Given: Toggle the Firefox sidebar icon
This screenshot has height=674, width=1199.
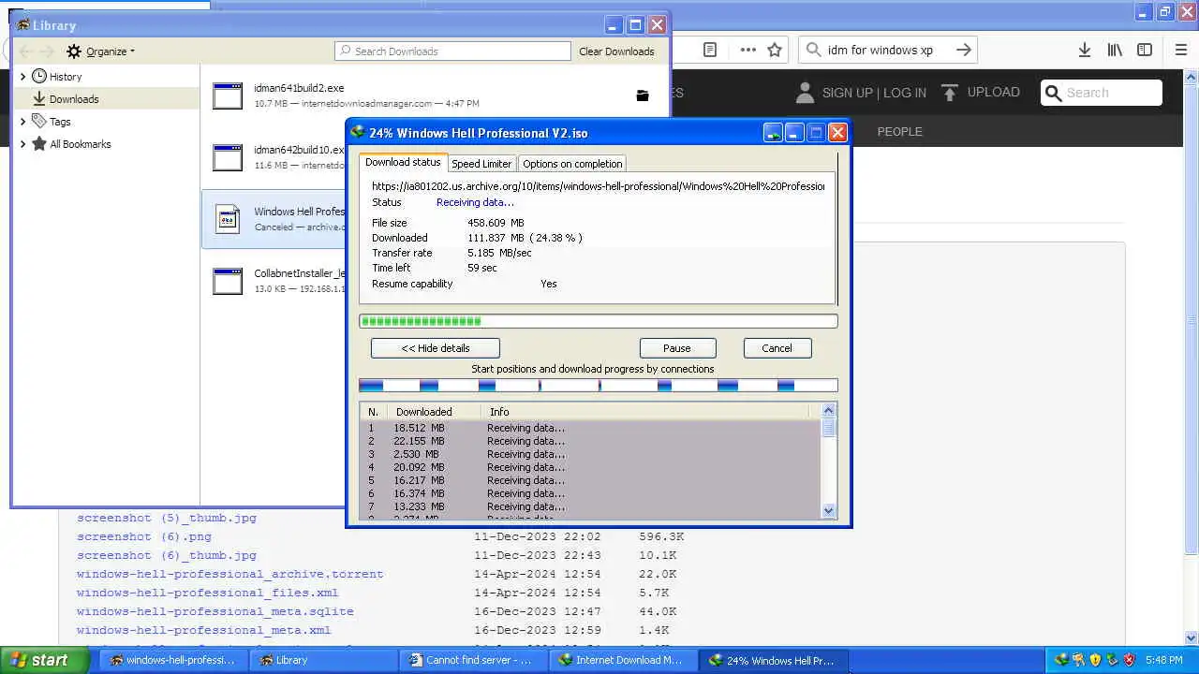Looking at the screenshot, I should (1145, 50).
